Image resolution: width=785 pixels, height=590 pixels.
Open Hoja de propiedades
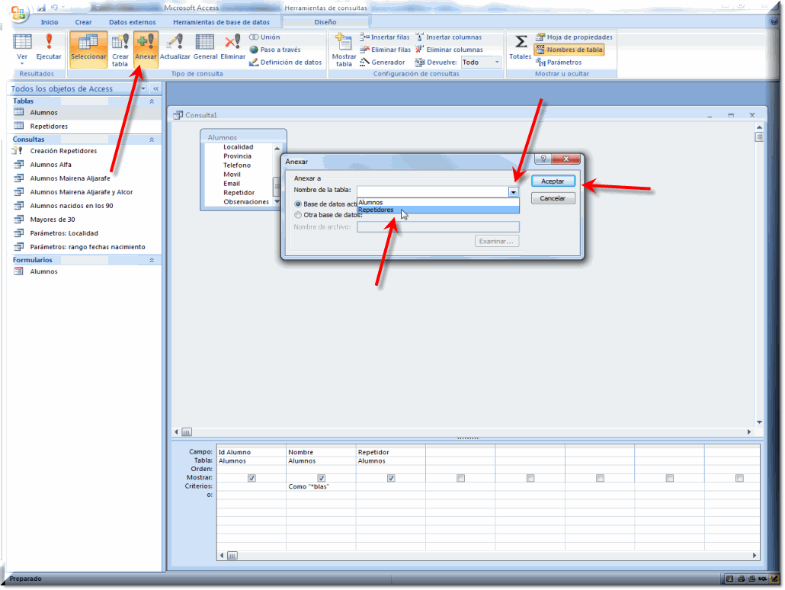tap(573, 37)
